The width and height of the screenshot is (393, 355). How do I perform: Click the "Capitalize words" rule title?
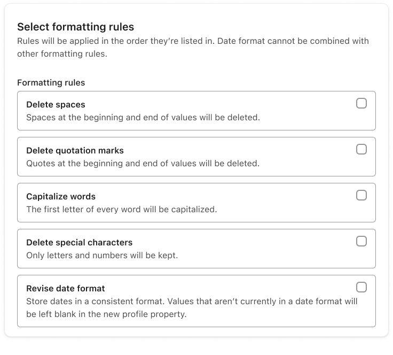(x=61, y=197)
